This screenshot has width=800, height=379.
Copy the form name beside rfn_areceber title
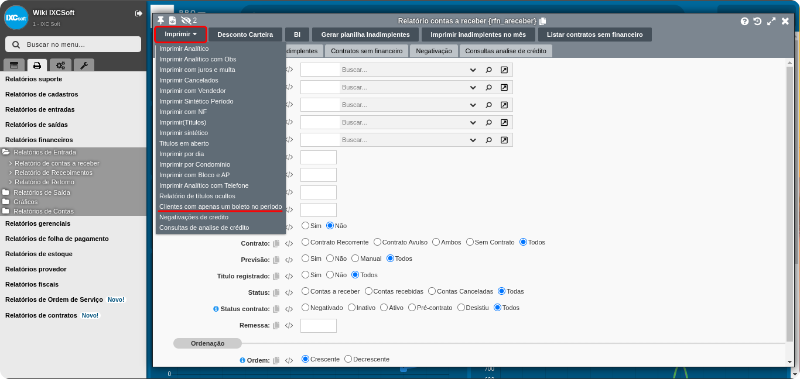(x=543, y=21)
